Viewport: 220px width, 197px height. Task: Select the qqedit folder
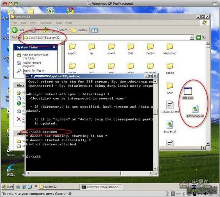(x=170, y=68)
